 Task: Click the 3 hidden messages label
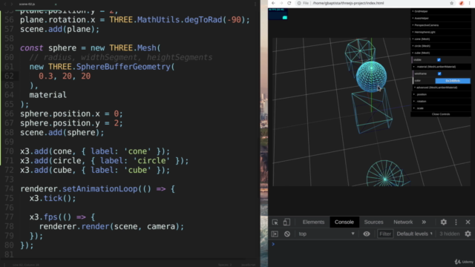pos(450,234)
